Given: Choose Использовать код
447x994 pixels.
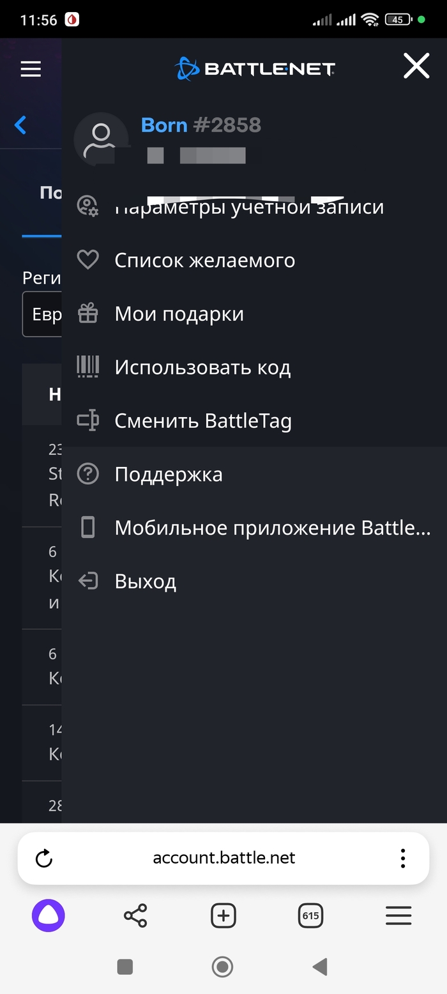Looking at the screenshot, I should click(202, 367).
